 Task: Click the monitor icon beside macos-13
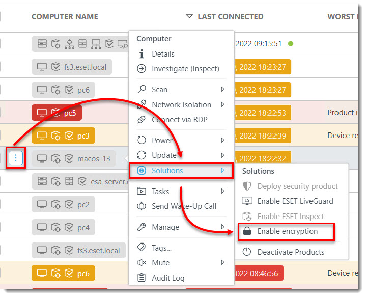(42, 158)
